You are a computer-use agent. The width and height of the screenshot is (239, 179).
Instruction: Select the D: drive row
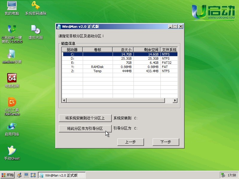coord(120,58)
